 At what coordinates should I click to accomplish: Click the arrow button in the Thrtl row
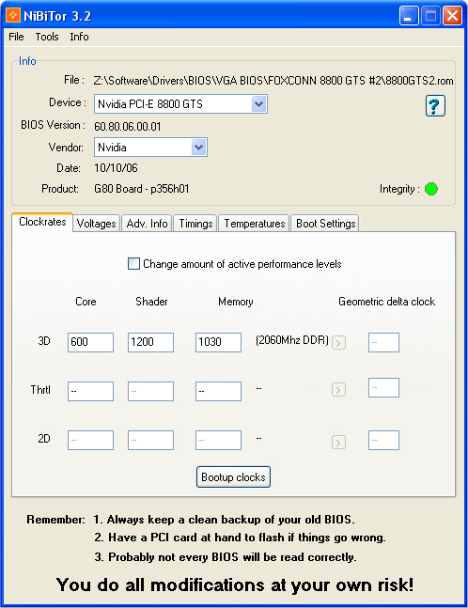pos(338,390)
